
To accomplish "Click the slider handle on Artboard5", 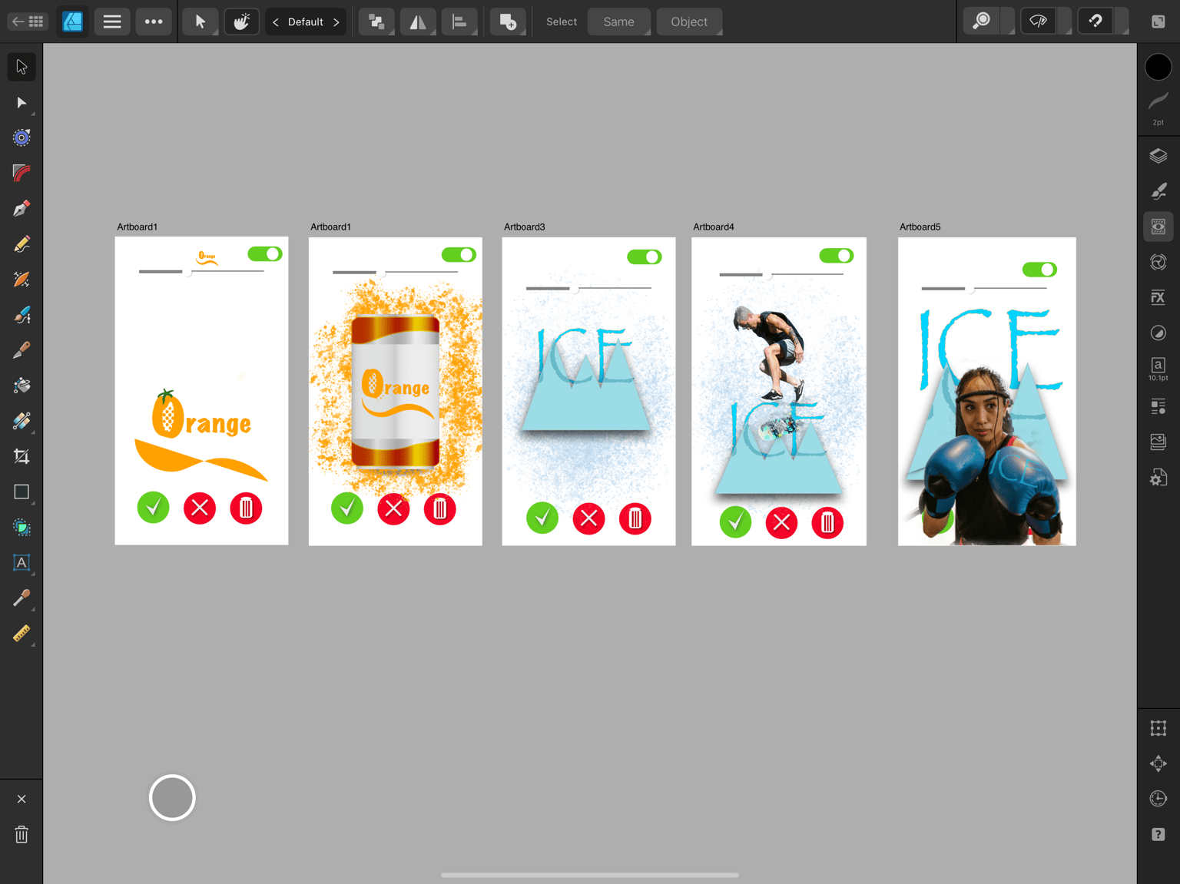I will [x=970, y=289].
